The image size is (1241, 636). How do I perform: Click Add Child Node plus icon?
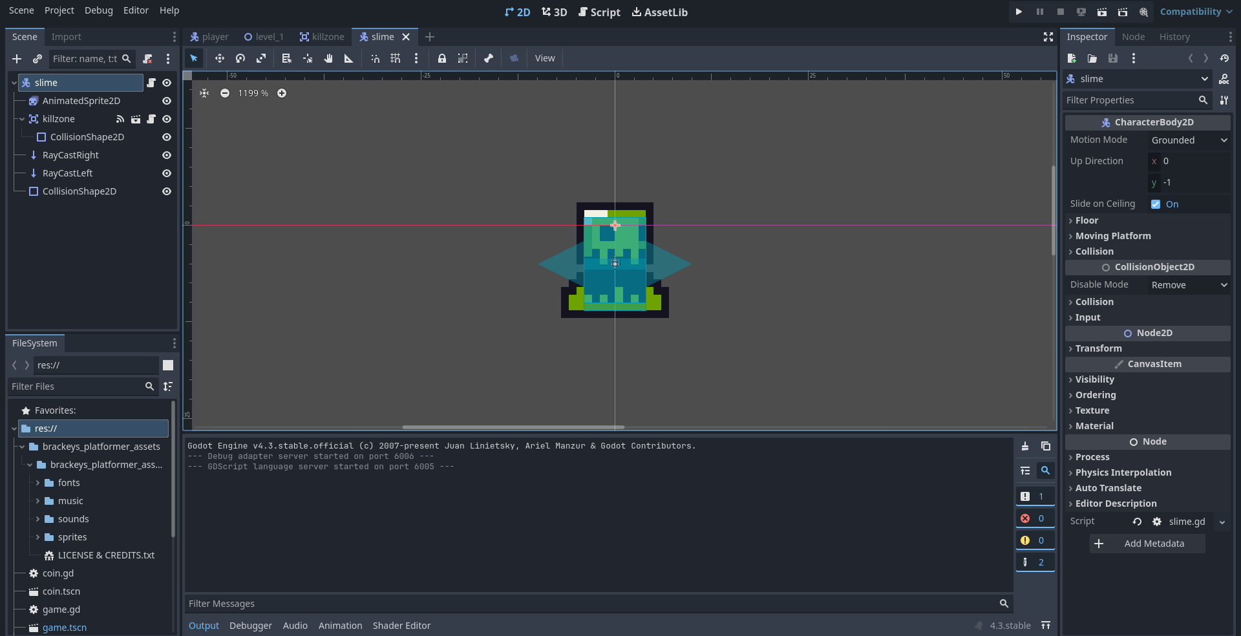tap(17, 59)
